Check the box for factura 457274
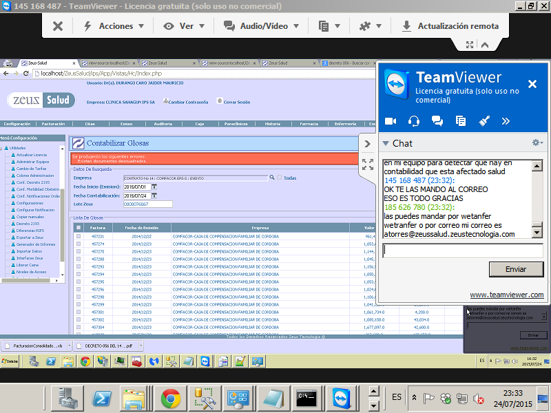This screenshot has width=551, height=413. (x=79, y=244)
